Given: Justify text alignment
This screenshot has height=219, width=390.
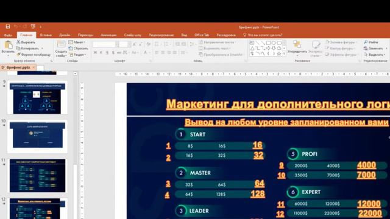Looking at the screenshot, I should coord(175,52).
